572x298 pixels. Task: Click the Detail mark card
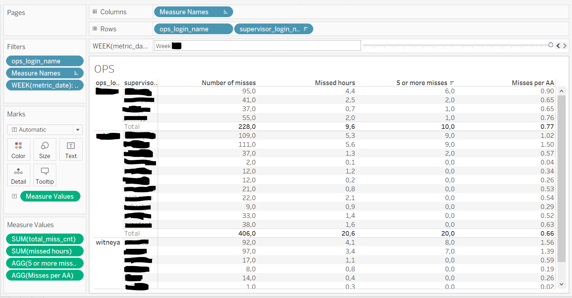point(19,175)
